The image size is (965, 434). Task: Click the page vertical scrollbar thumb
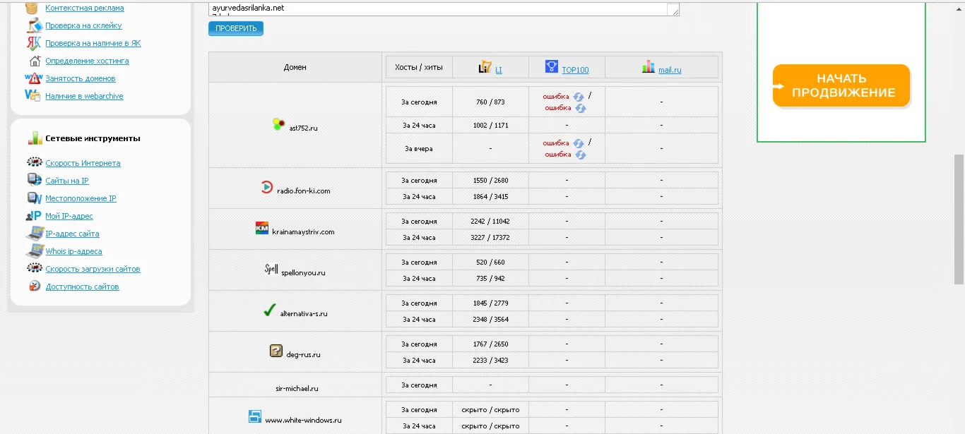click(x=959, y=219)
